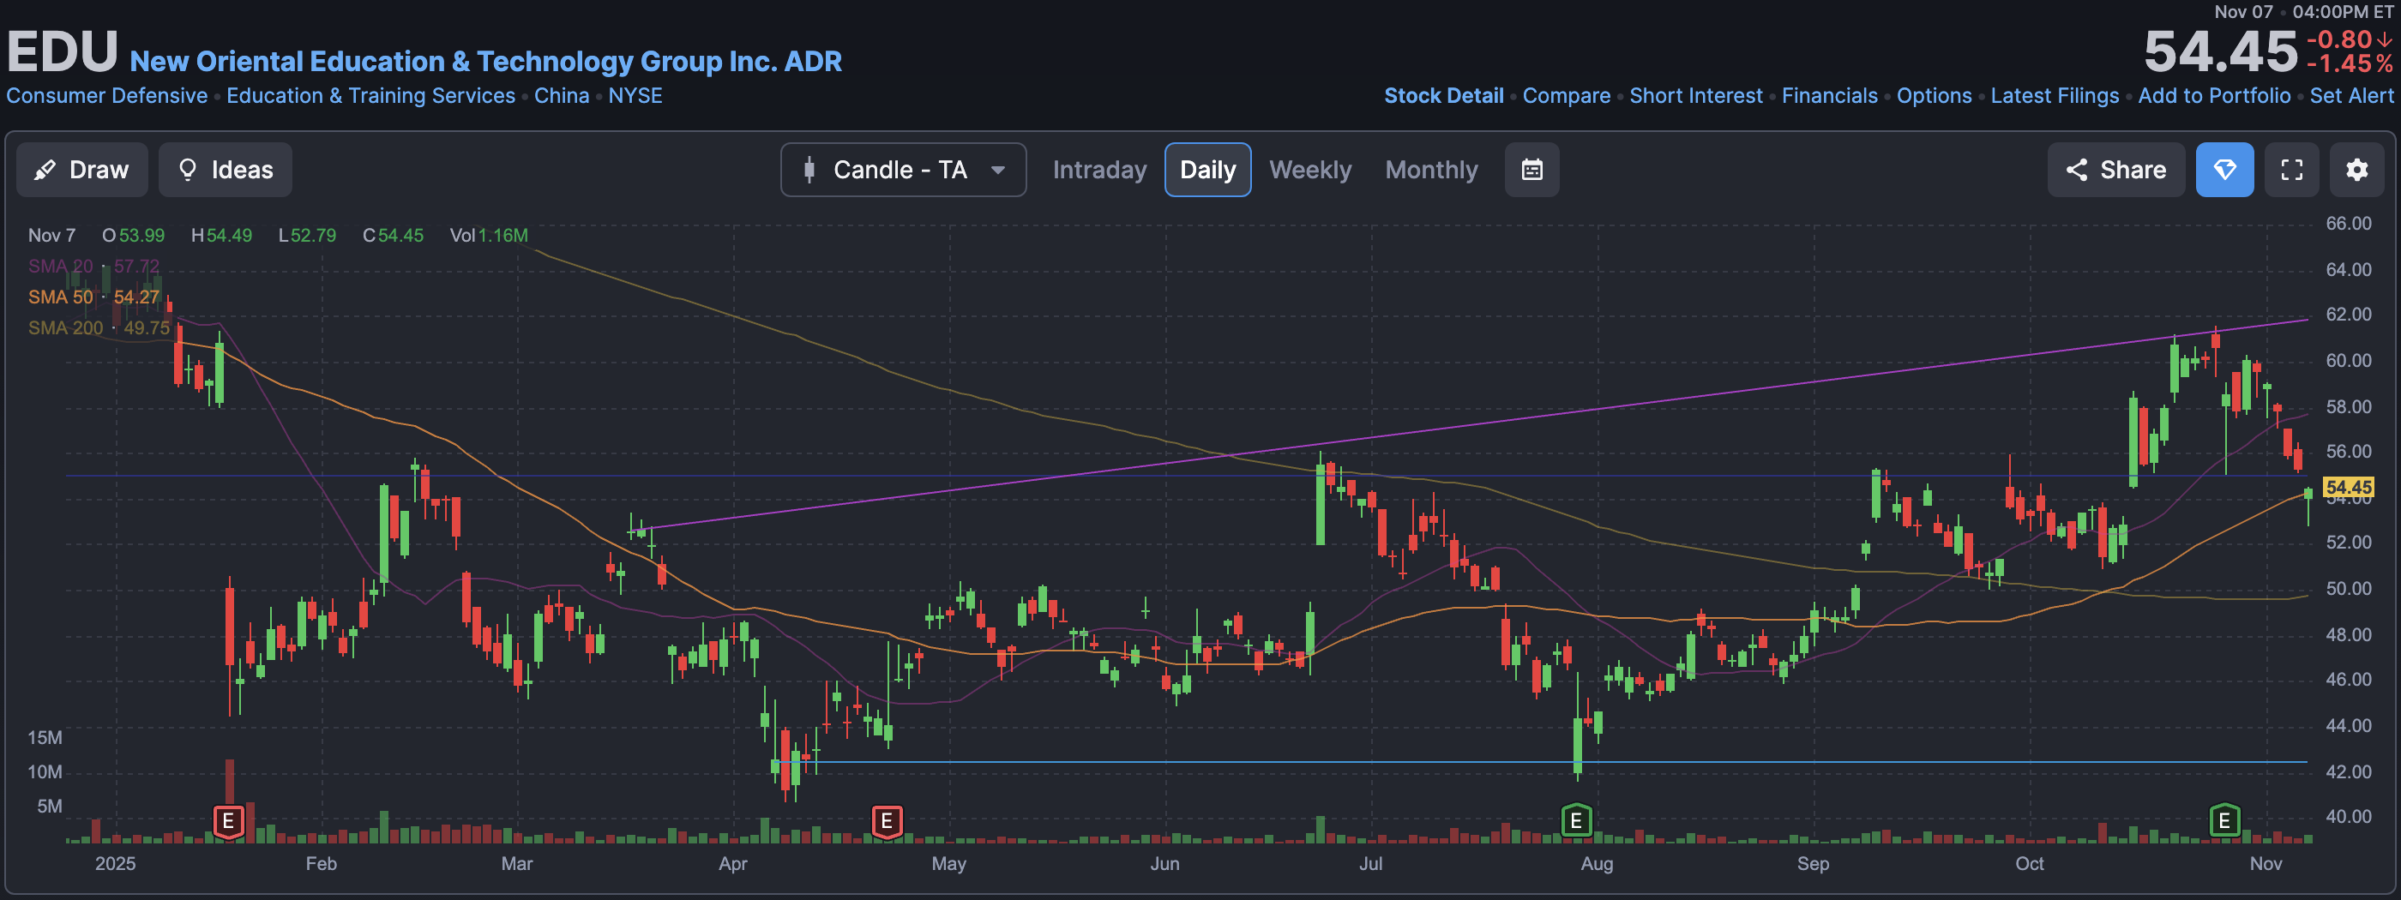Switch to the Intraday timeframe

click(x=1099, y=170)
